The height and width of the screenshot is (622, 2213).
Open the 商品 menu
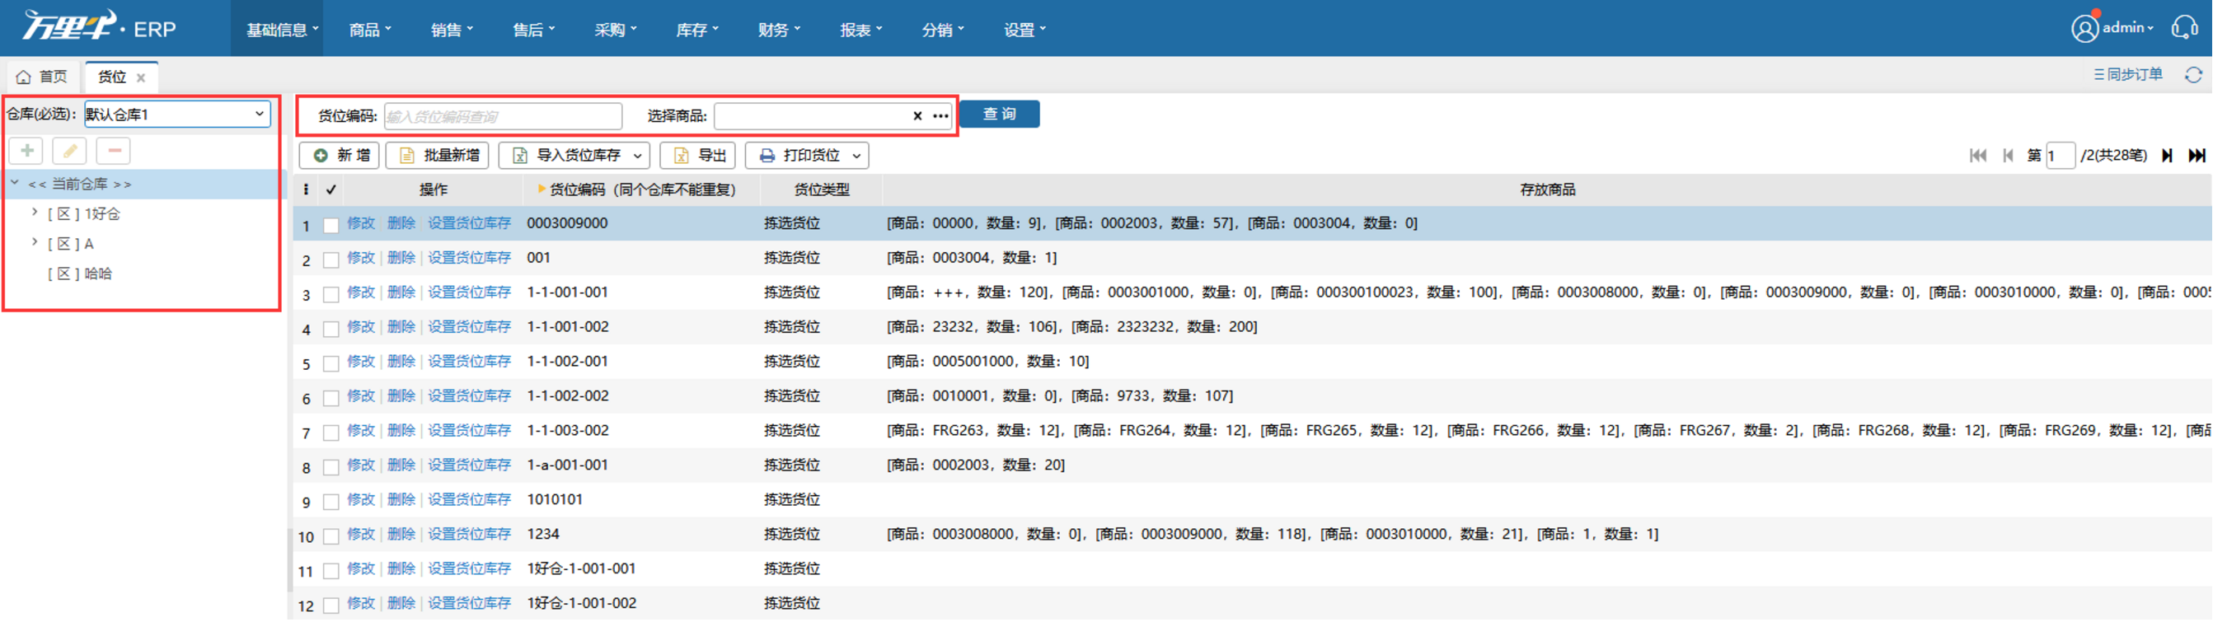pyautogui.click(x=369, y=30)
